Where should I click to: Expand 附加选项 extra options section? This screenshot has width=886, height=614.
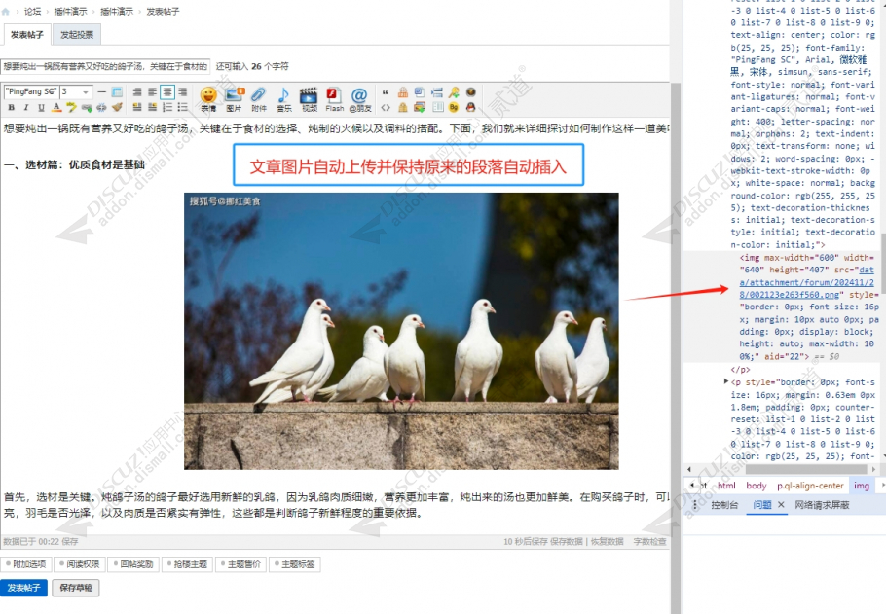[x=26, y=563]
